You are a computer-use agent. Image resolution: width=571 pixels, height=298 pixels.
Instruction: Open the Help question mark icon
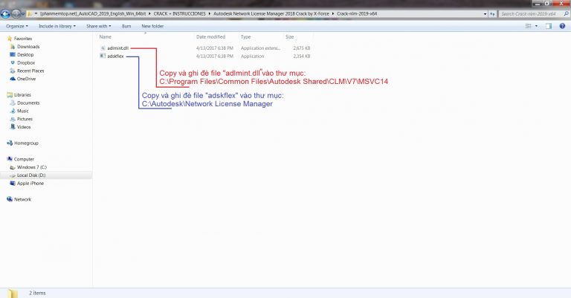[x=562, y=26]
